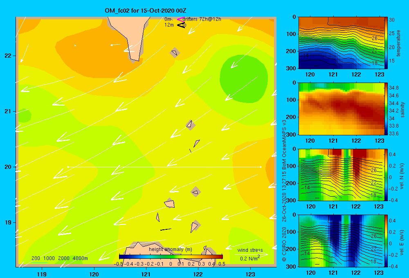
Task: Click longitude label 119 under main map
Action: (x=42, y=274)
